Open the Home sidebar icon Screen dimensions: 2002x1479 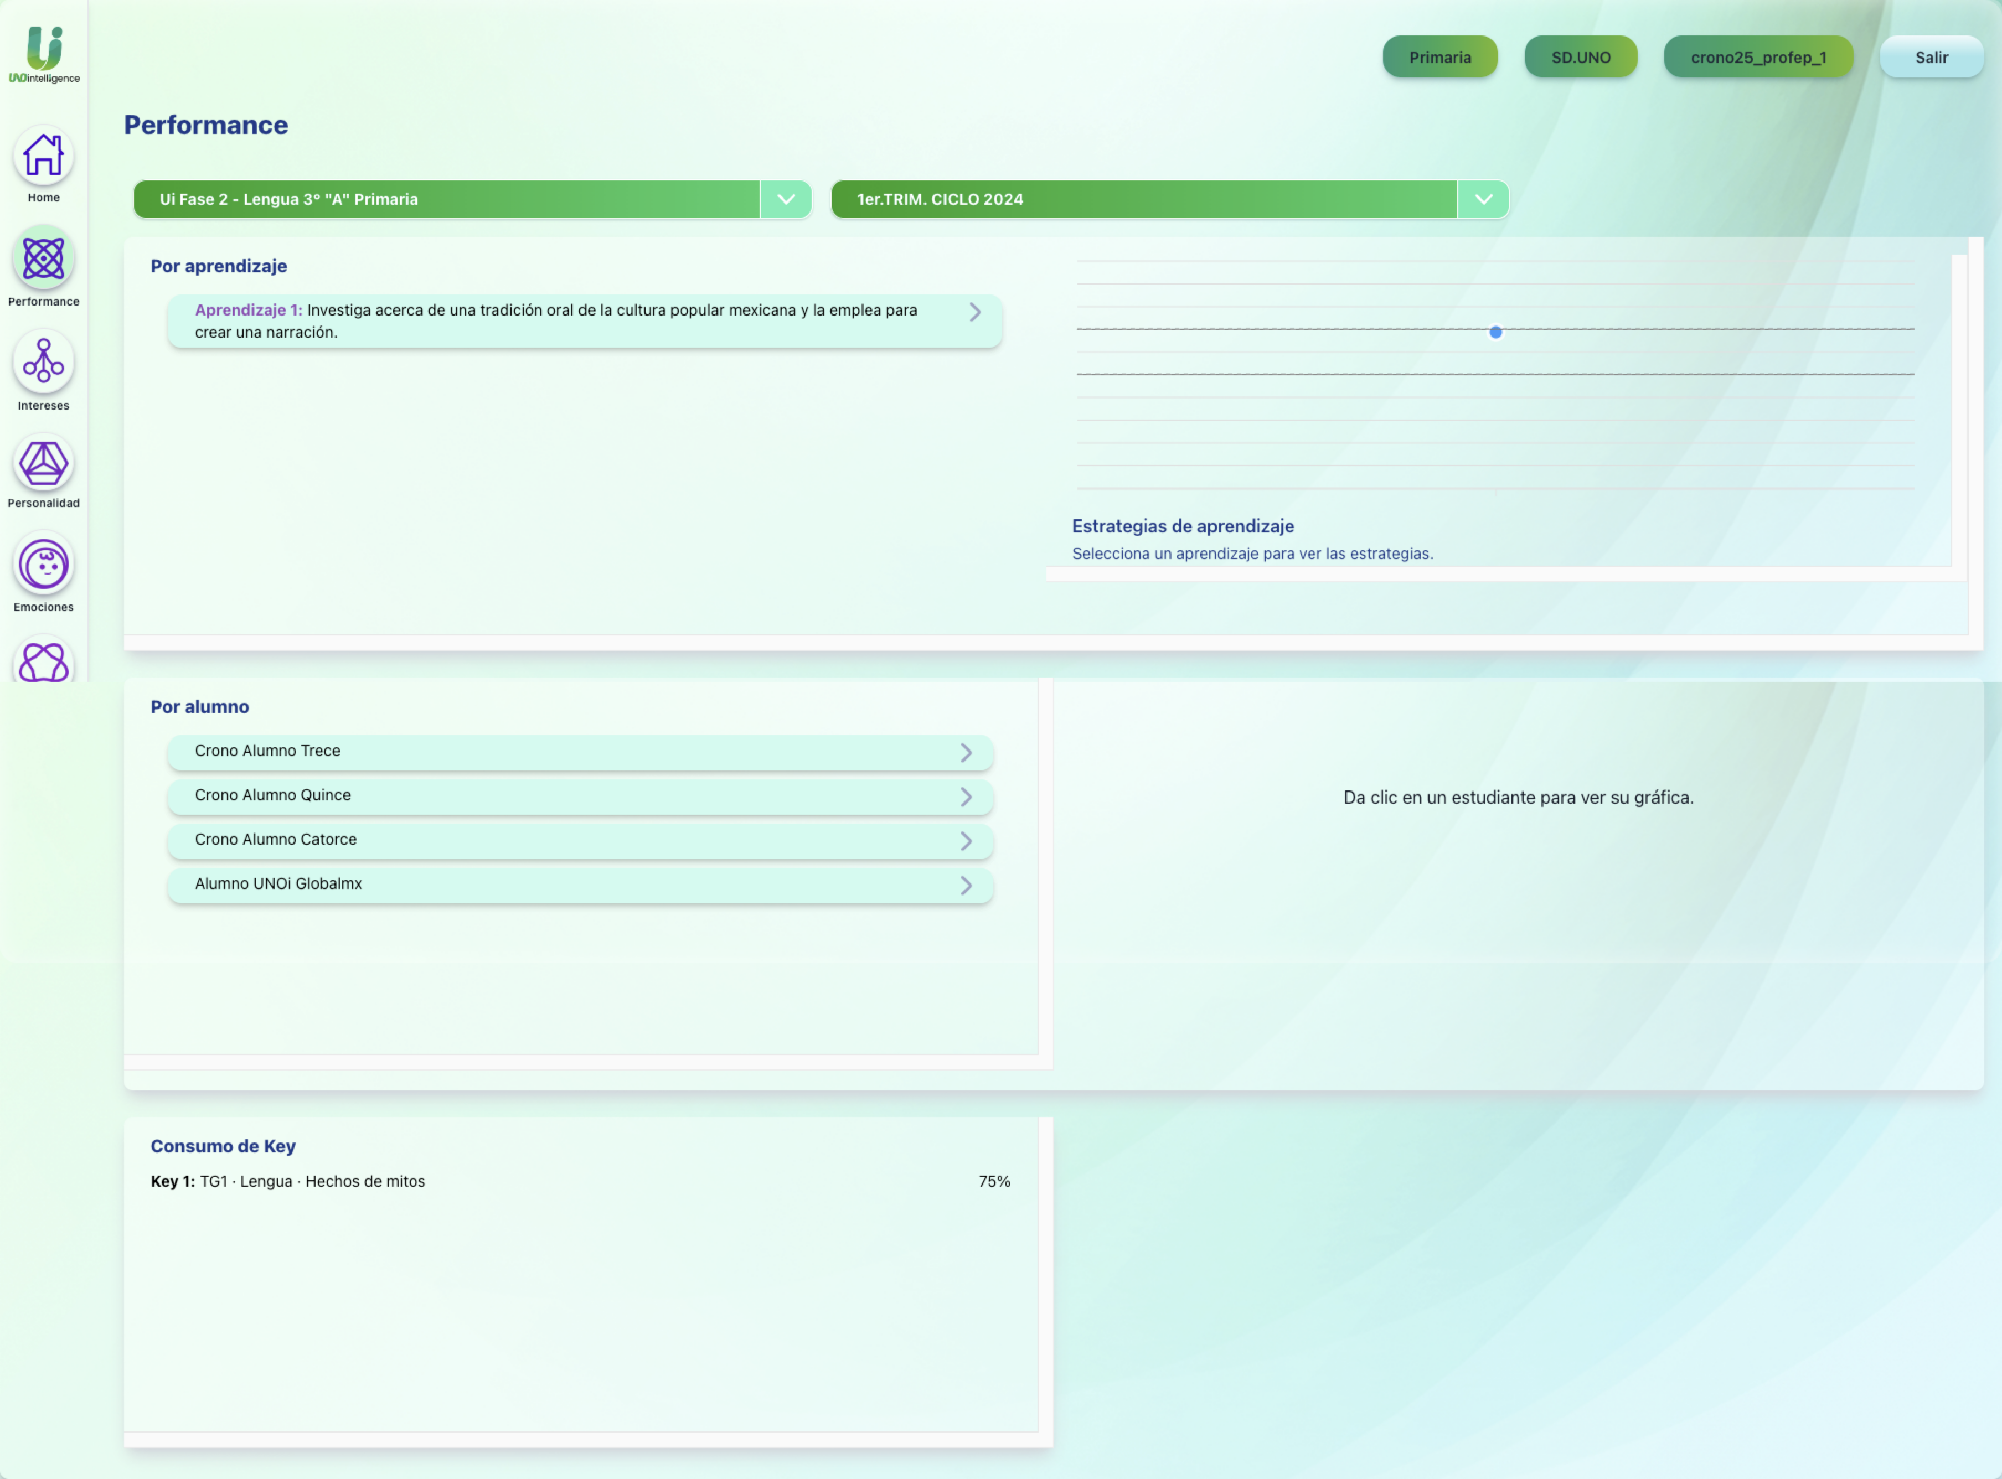[x=43, y=156]
